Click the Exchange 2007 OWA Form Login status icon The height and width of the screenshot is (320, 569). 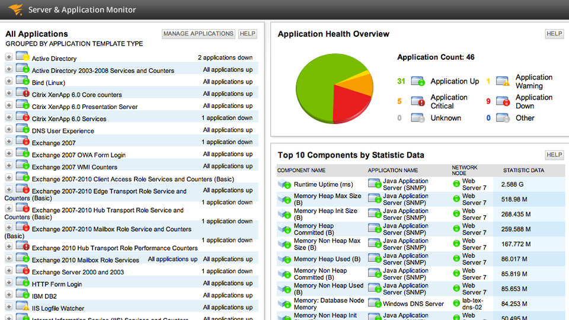point(23,153)
